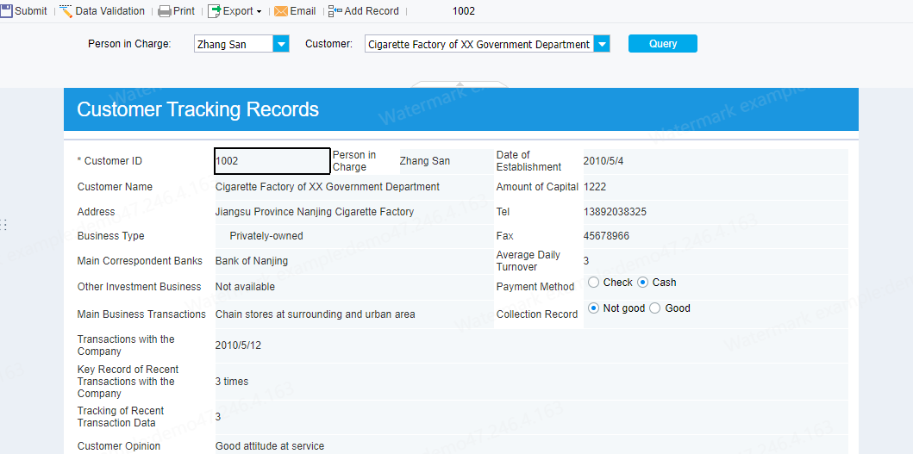
Task: Click the 1002 text in the toolbar
Action: click(464, 11)
